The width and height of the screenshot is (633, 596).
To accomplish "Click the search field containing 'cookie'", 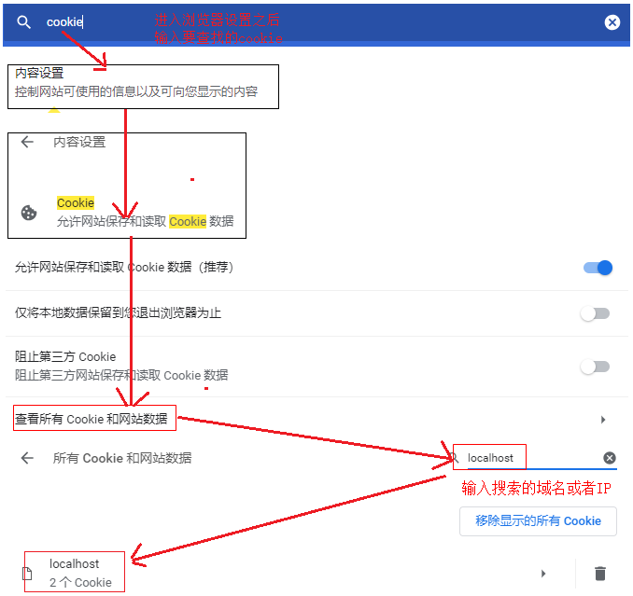I will [x=315, y=22].
